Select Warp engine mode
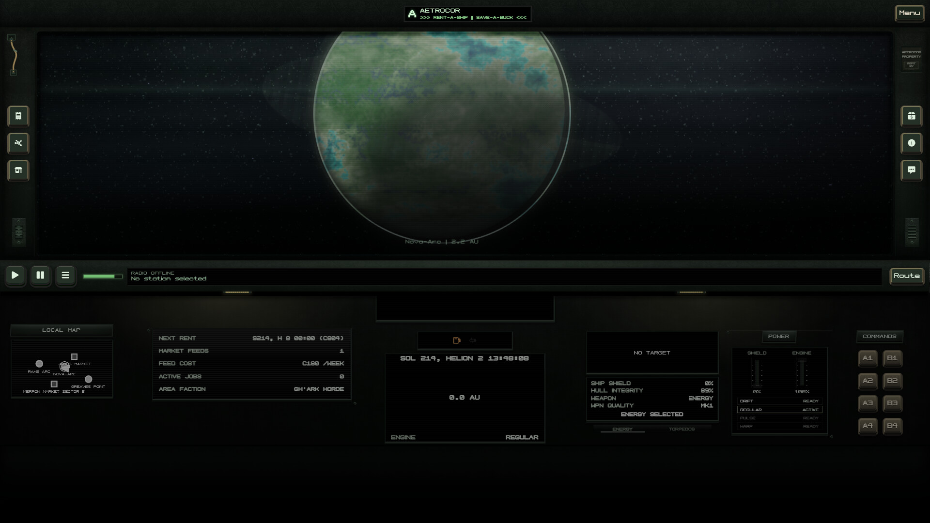 (x=779, y=426)
